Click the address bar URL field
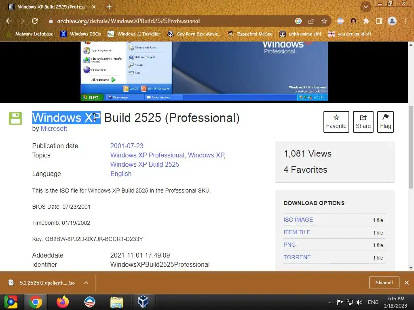The width and height of the screenshot is (414, 310). click(x=169, y=21)
